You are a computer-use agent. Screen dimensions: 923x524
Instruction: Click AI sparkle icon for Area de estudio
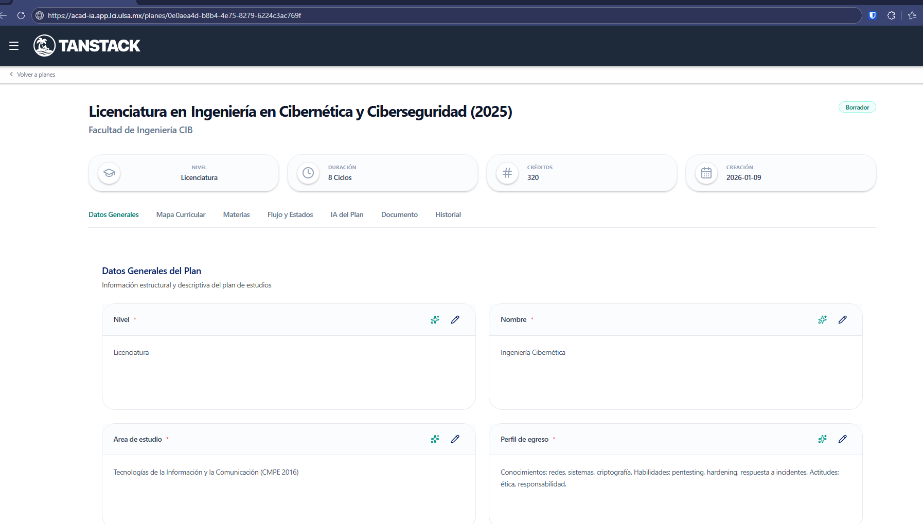(x=435, y=439)
